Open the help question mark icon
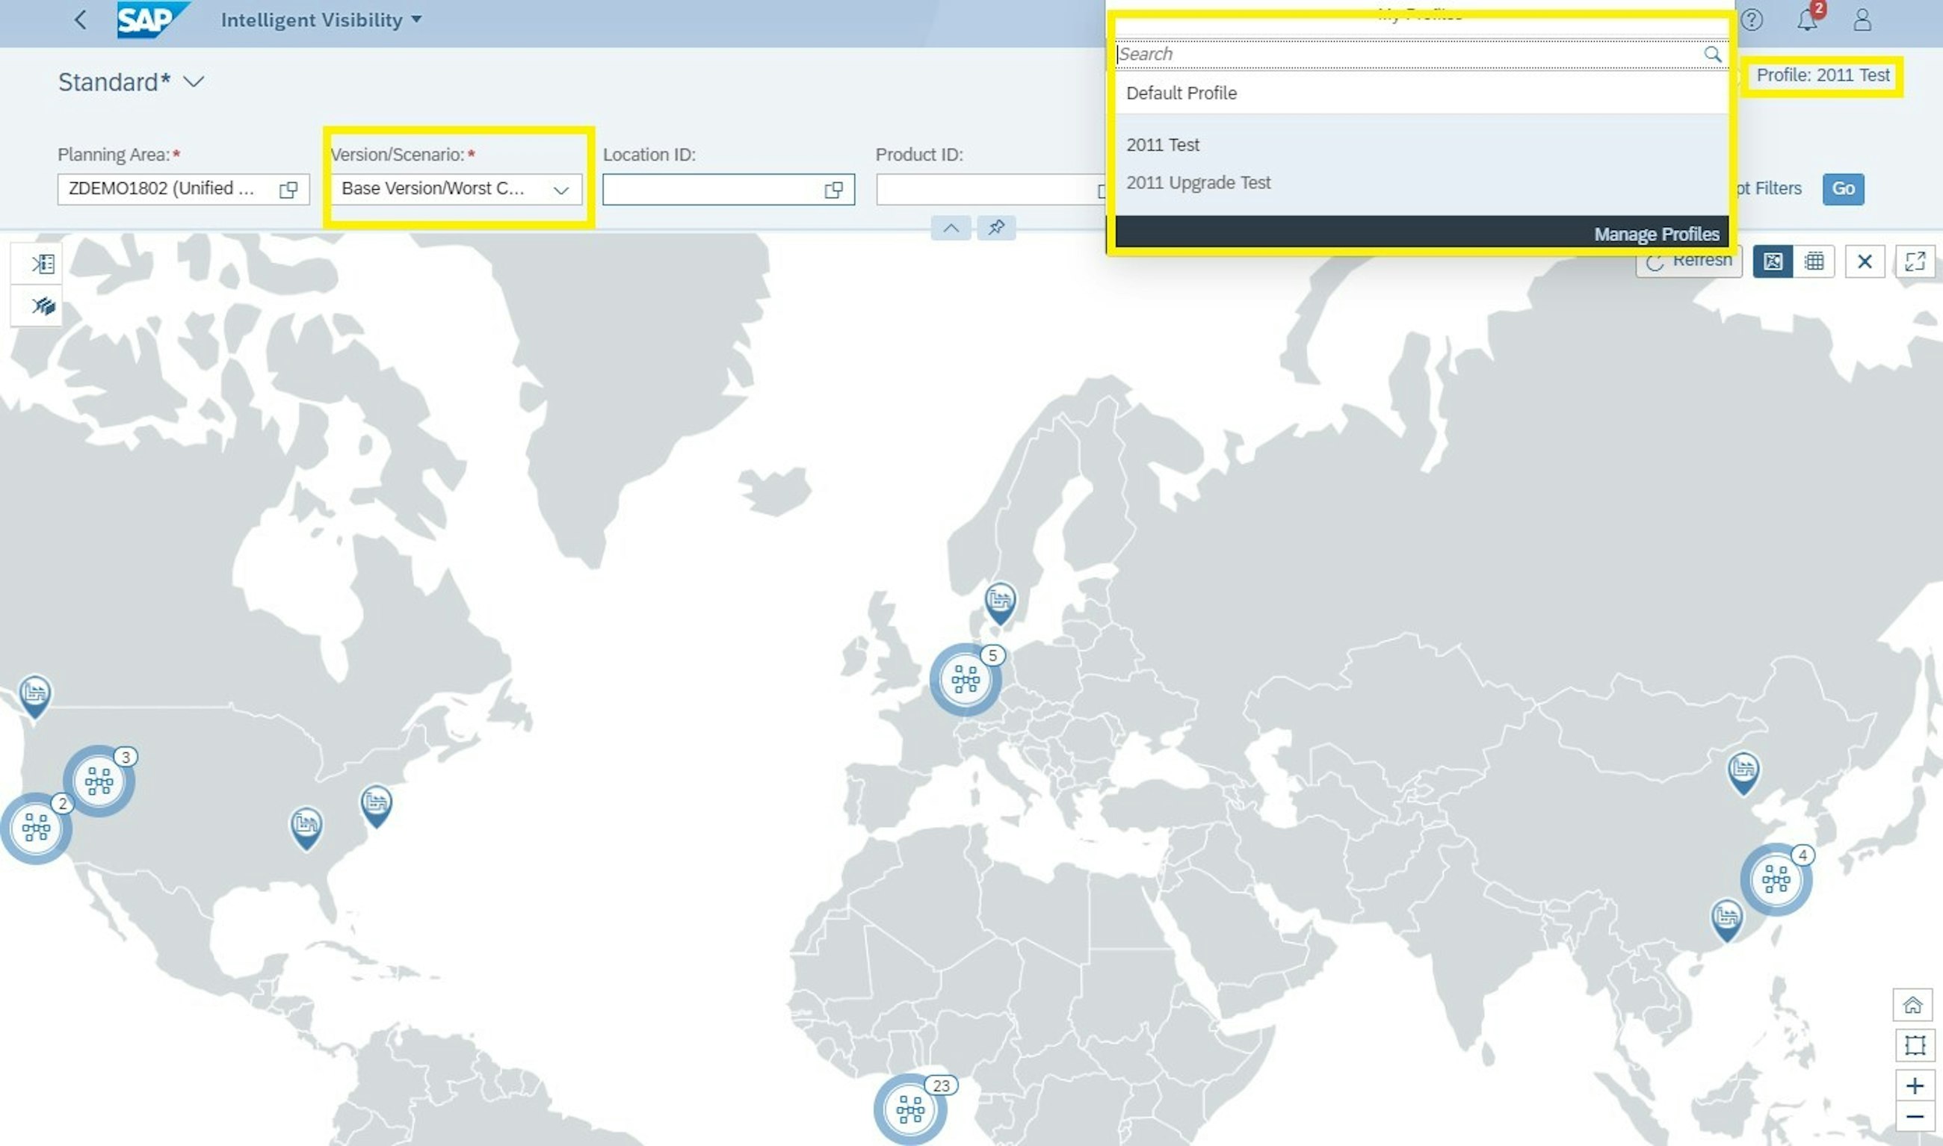 coord(1752,20)
